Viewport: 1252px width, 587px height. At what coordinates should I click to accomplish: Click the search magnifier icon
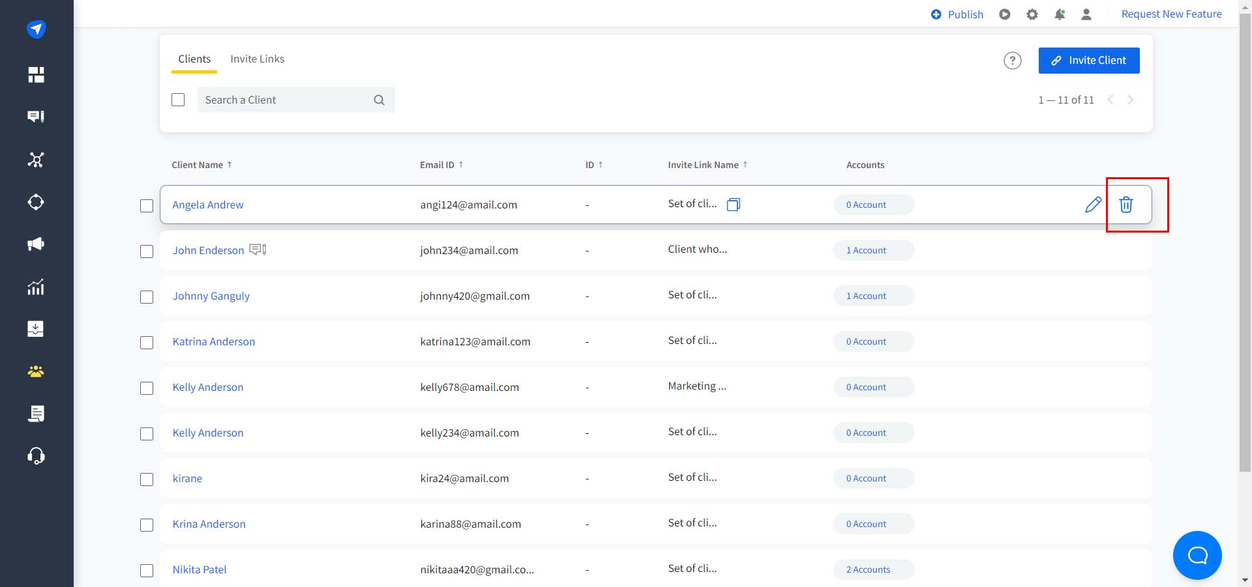tap(379, 100)
